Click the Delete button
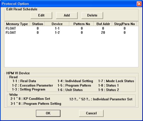Viewport: 143px width, 121px height. 92,15
